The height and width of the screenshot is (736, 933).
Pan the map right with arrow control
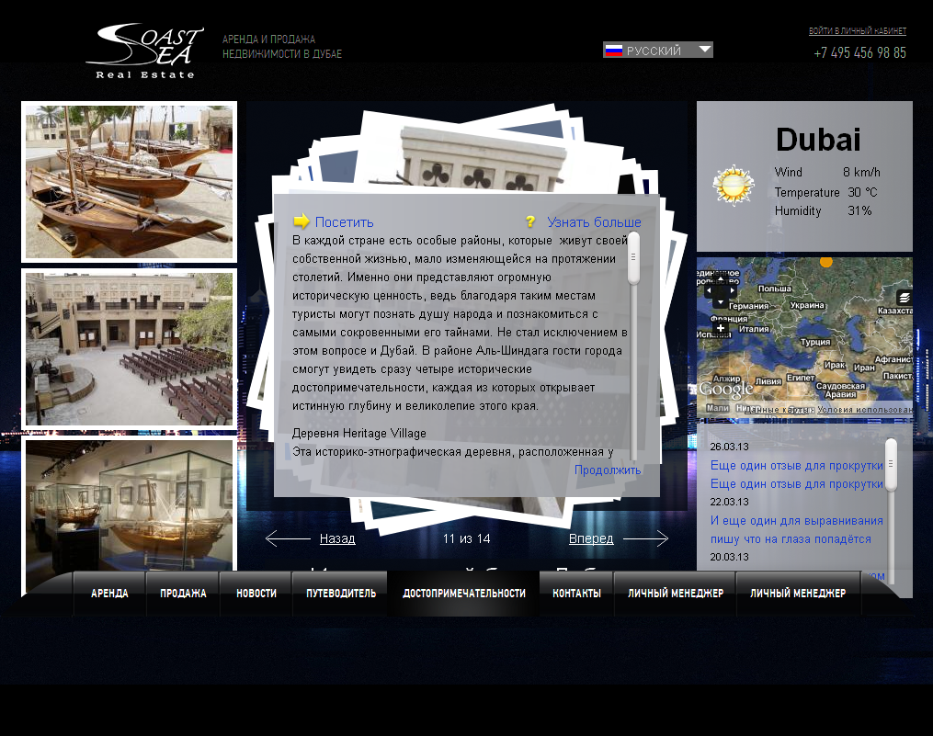732,291
